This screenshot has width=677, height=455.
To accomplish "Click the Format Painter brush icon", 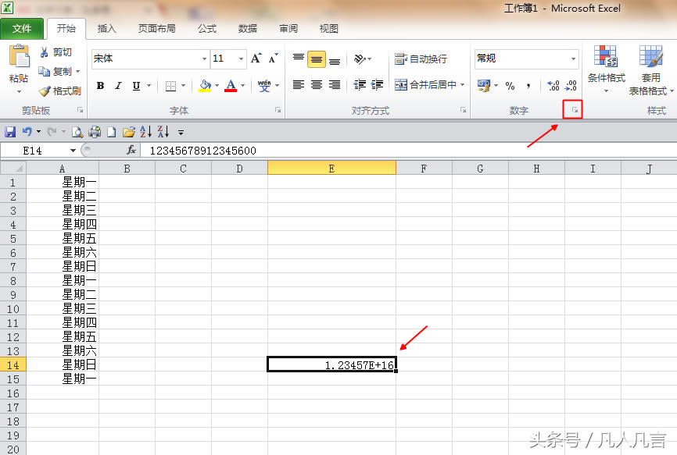I will tap(45, 91).
